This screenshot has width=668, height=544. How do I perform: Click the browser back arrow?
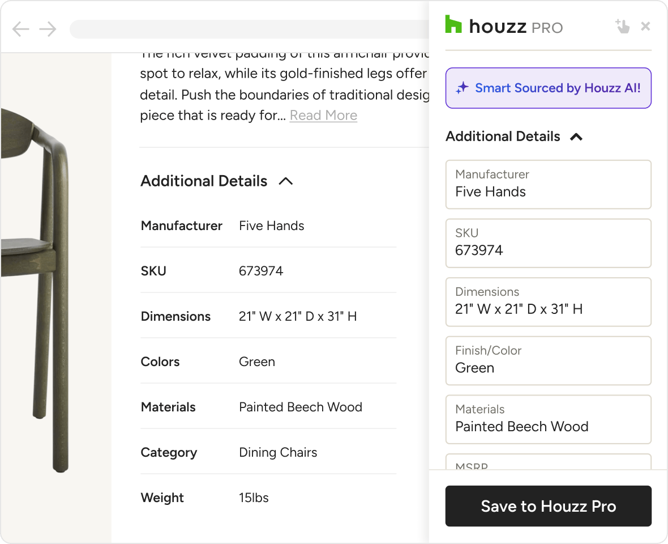point(20,29)
